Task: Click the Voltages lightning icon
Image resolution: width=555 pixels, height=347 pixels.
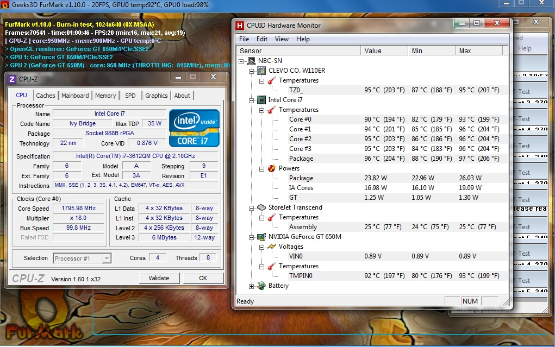Action: point(271,247)
